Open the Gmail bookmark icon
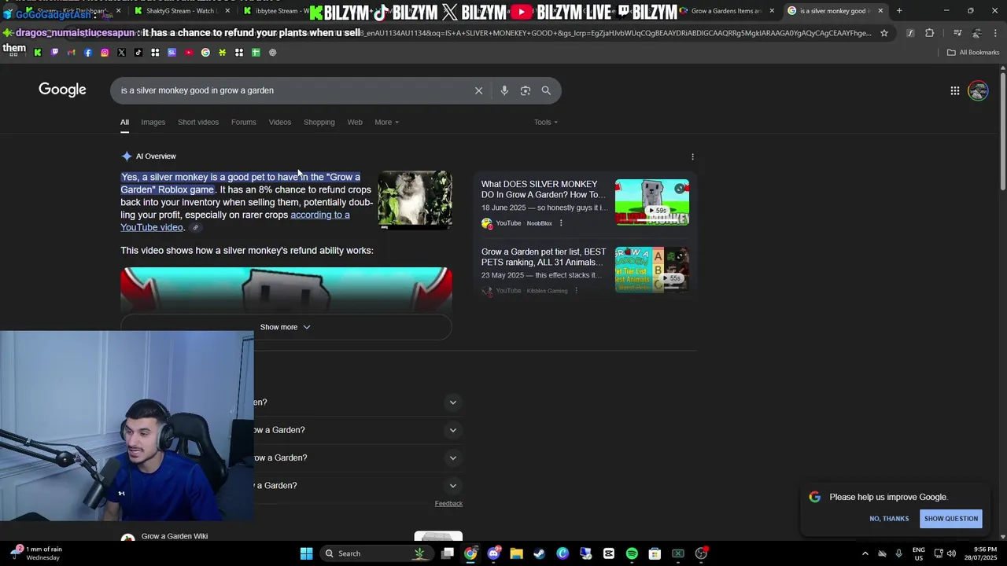Image resolution: width=1007 pixels, height=566 pixels. pos(71,53)
